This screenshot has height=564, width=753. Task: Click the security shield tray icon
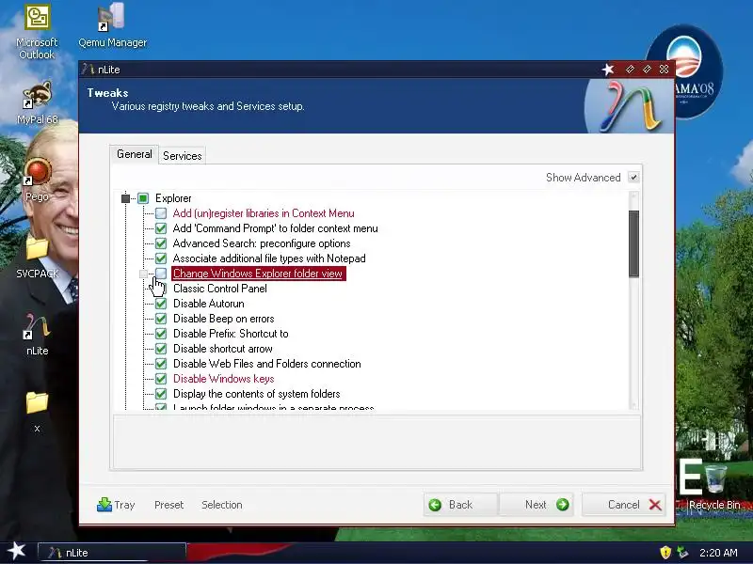pos(665,553)
